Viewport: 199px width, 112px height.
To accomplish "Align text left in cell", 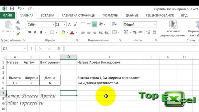I will pyautogui.click(x=83, y=32).
